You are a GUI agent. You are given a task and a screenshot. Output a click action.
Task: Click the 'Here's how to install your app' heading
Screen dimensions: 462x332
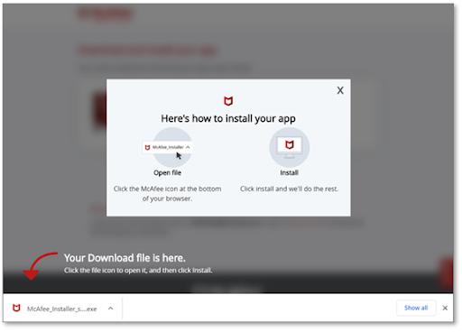click(228, 119)
